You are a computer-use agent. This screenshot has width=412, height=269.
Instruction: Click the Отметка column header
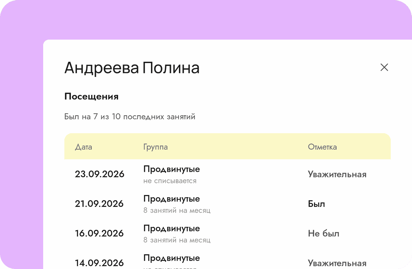(323, 147)
